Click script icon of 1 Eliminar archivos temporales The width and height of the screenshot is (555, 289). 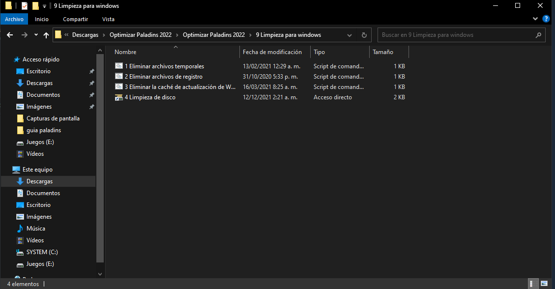119,66
